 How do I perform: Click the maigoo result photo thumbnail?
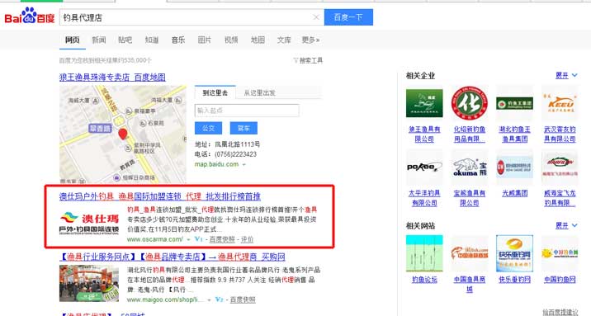click(x=89, y=284)
